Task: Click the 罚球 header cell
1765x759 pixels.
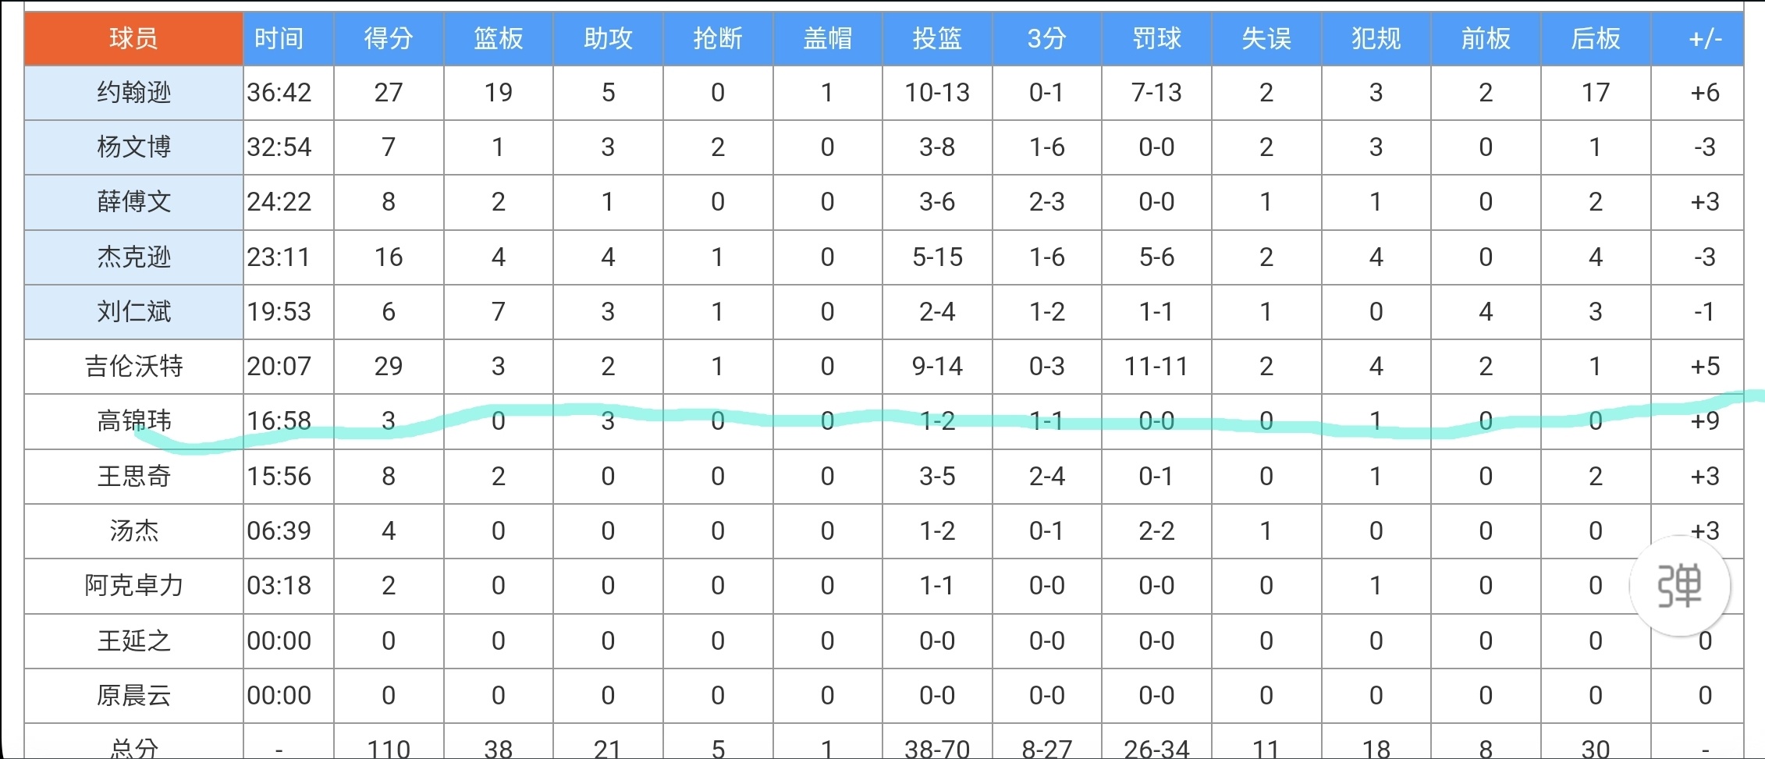Action: 1156,38
